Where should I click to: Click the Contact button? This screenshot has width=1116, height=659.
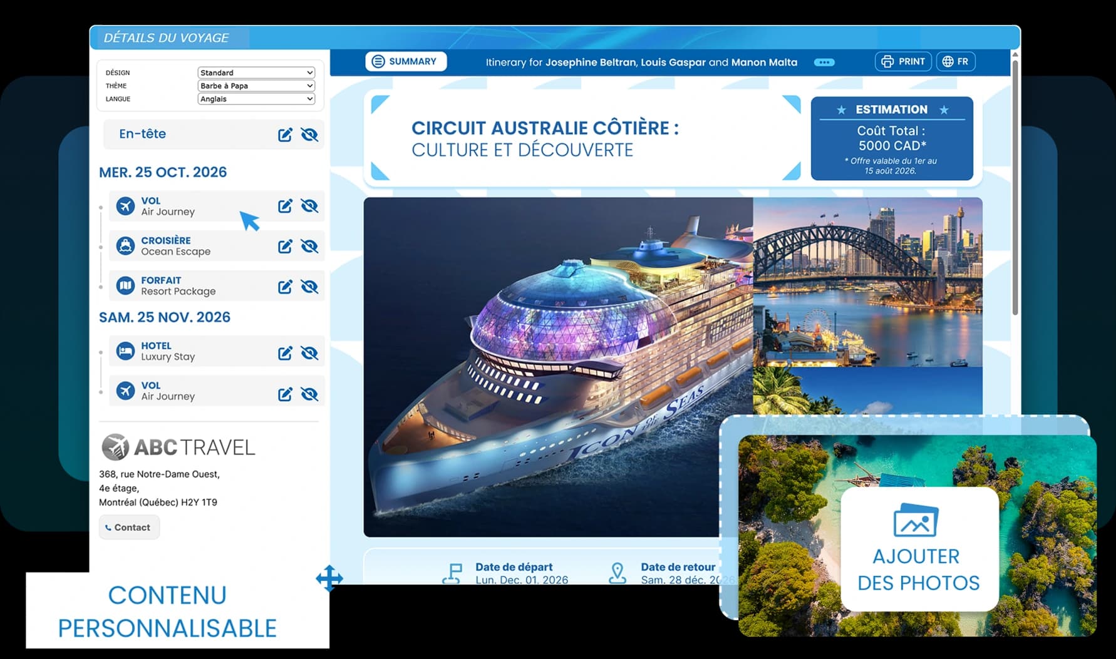pos(129,527)
